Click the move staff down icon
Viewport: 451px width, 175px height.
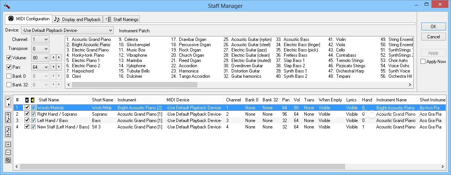point(8,131)
